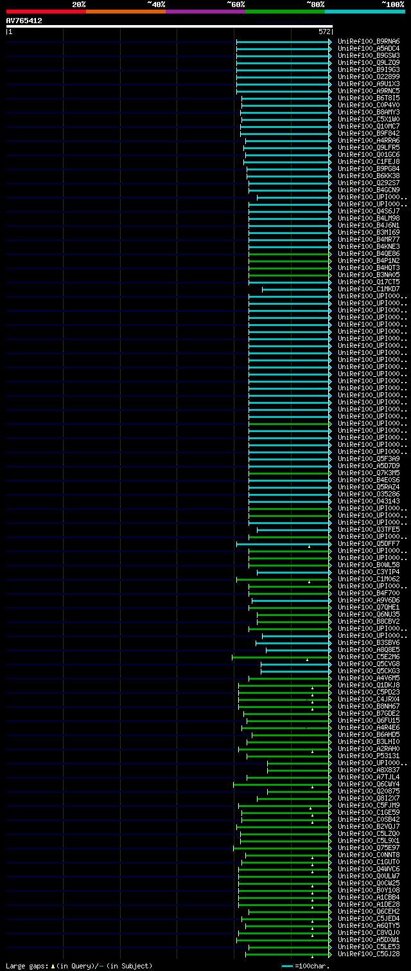
Task: Select the UniRef100_B4KNE3 label
Action: tap(369, 247)
